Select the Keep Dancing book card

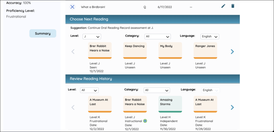tap(135, 50)
